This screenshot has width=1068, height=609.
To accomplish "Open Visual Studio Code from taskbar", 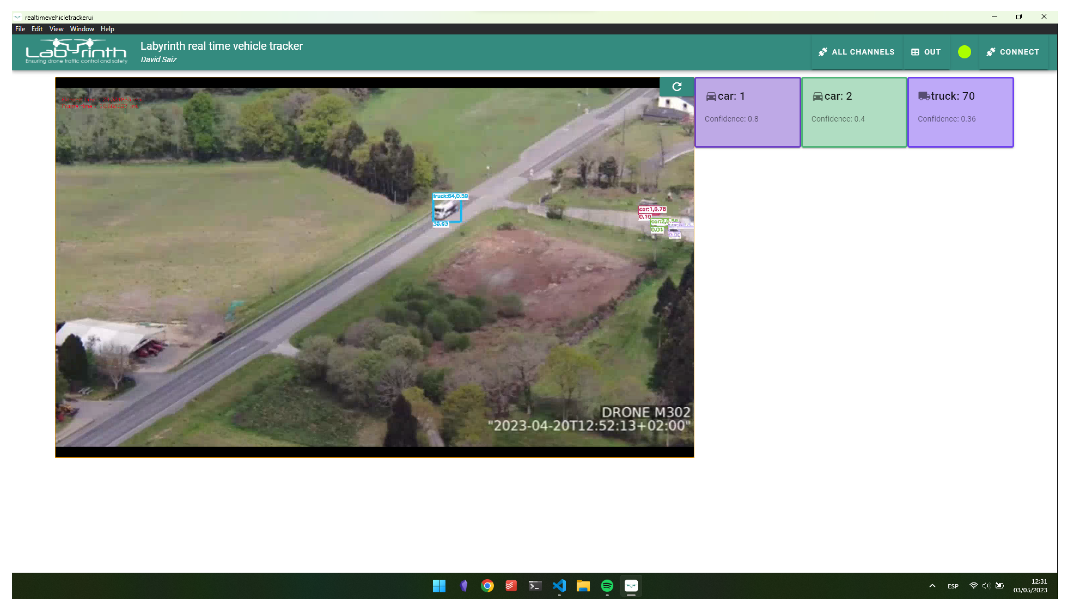I will click(x=559, y=586).
